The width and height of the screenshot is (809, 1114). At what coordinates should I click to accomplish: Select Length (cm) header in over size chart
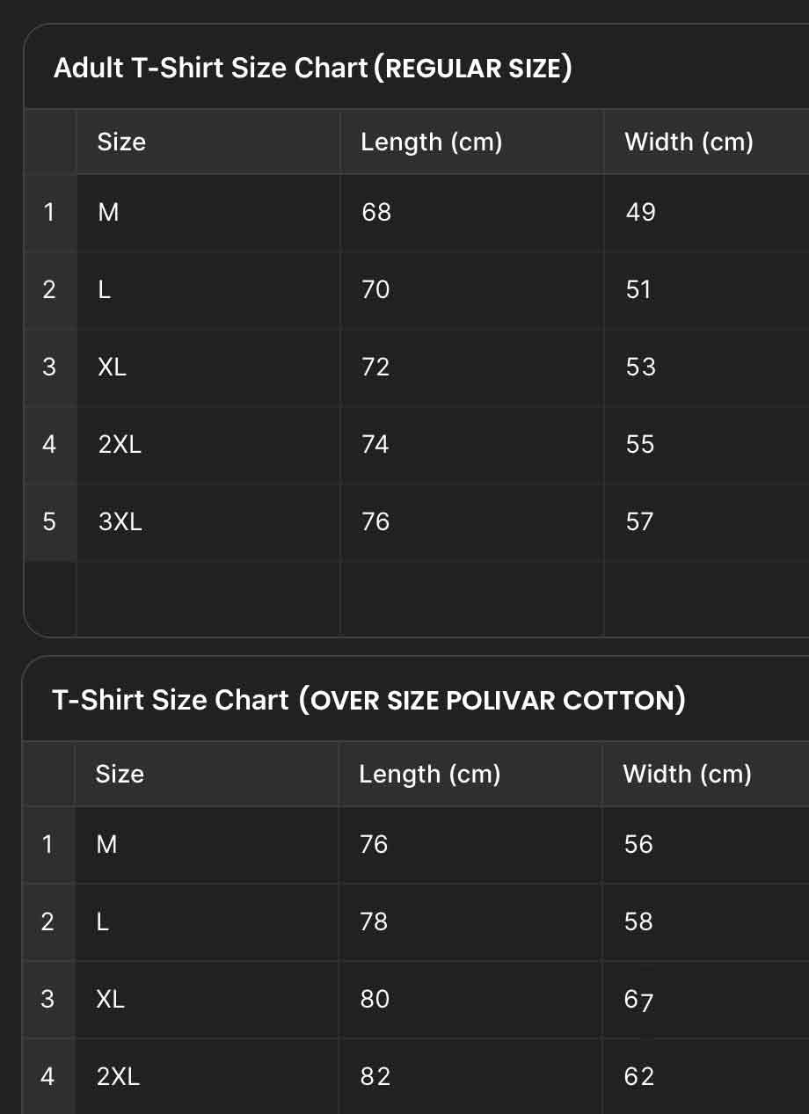click(x=430, y=774)
